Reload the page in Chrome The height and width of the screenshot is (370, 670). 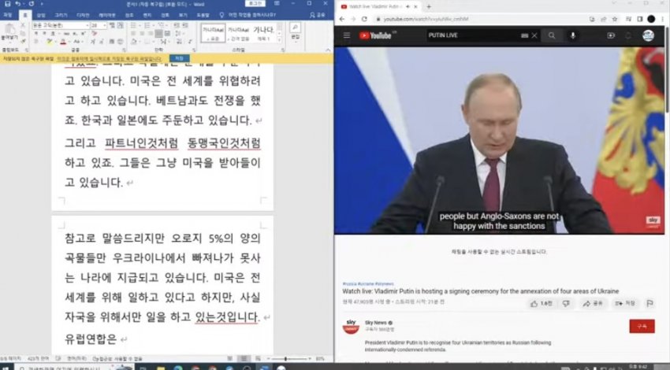click(364, 18)
